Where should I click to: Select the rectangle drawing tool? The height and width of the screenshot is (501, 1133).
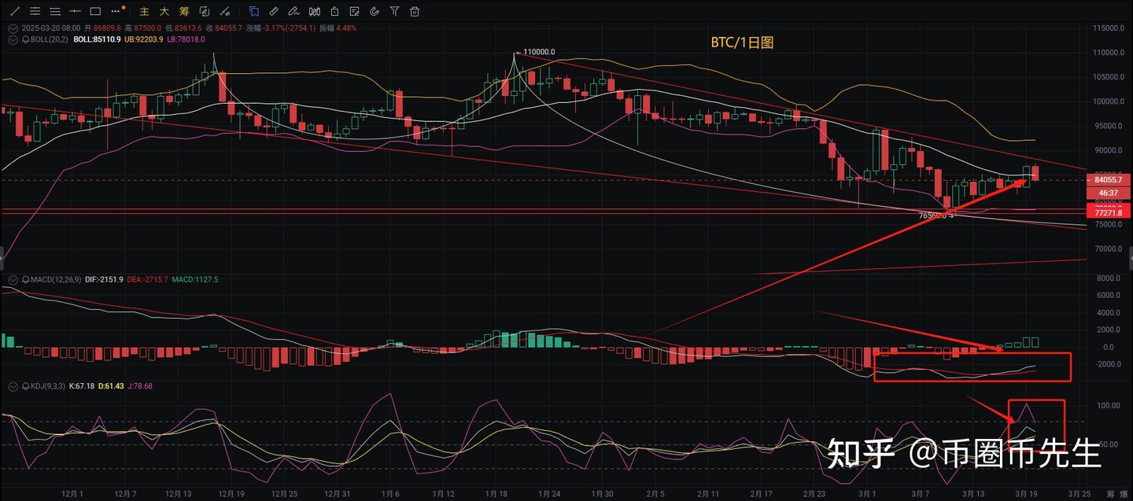(x=95, y=11)
